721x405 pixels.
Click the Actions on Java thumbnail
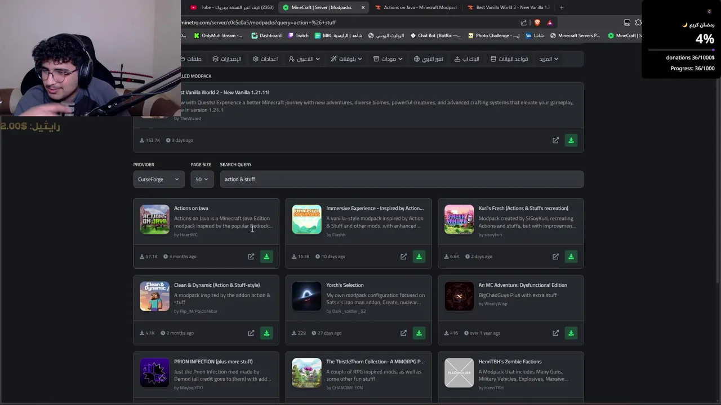[x=154, y=219]
